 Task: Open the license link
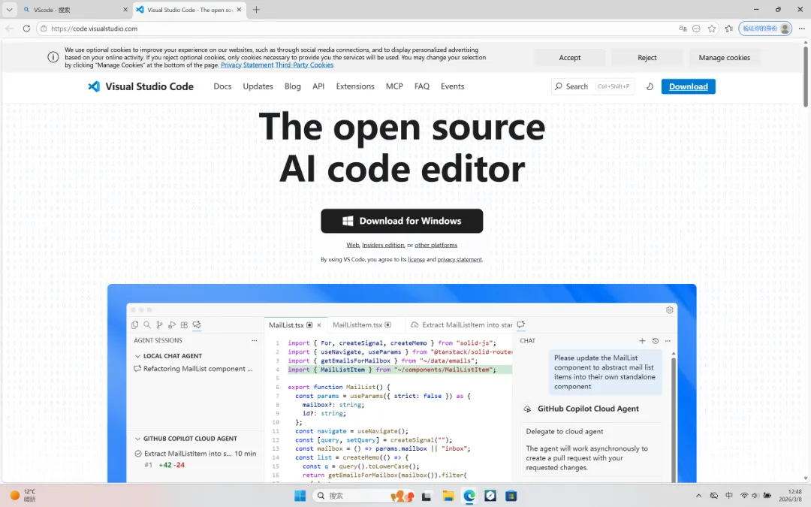[416, 260]
